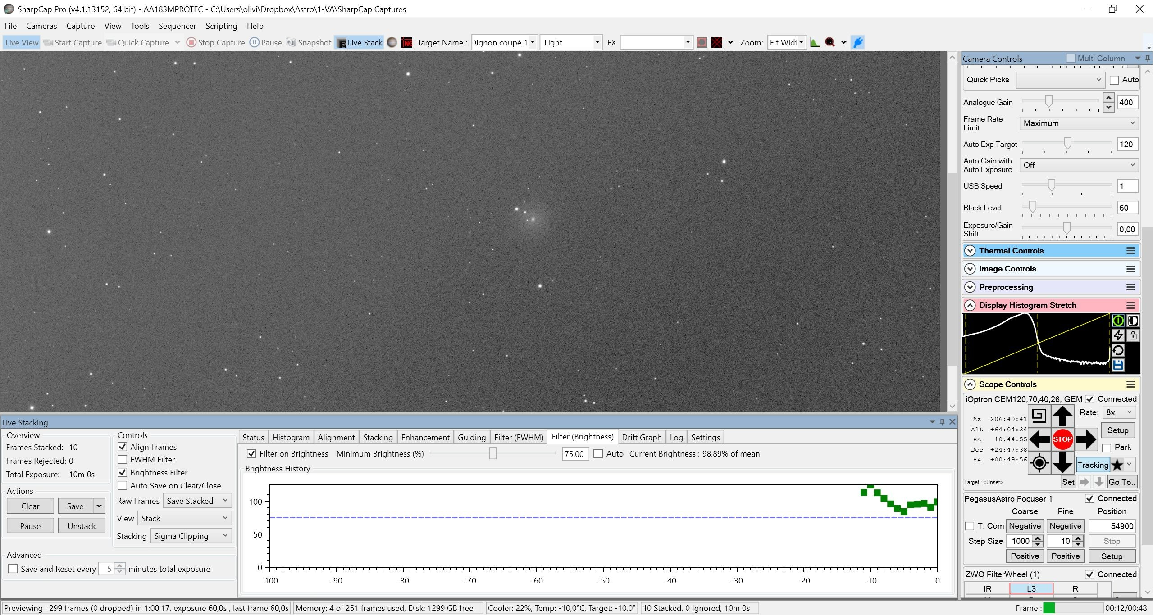Image resolution: width=1153 pixels, height=615 pixels.
Task: Click the half-circle contrast stretch icon
Action: point(1133,321)
